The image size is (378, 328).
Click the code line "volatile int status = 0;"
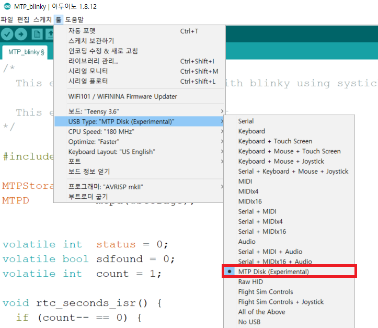click(x=85, y=244)
